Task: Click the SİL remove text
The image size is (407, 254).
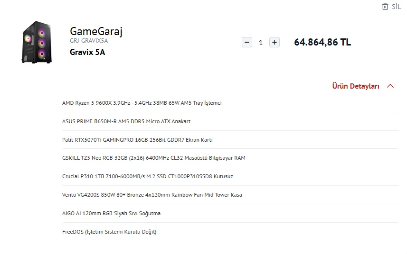Action: pos(396,7)
